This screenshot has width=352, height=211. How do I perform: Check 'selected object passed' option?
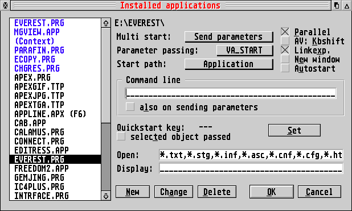click(121, 136)
